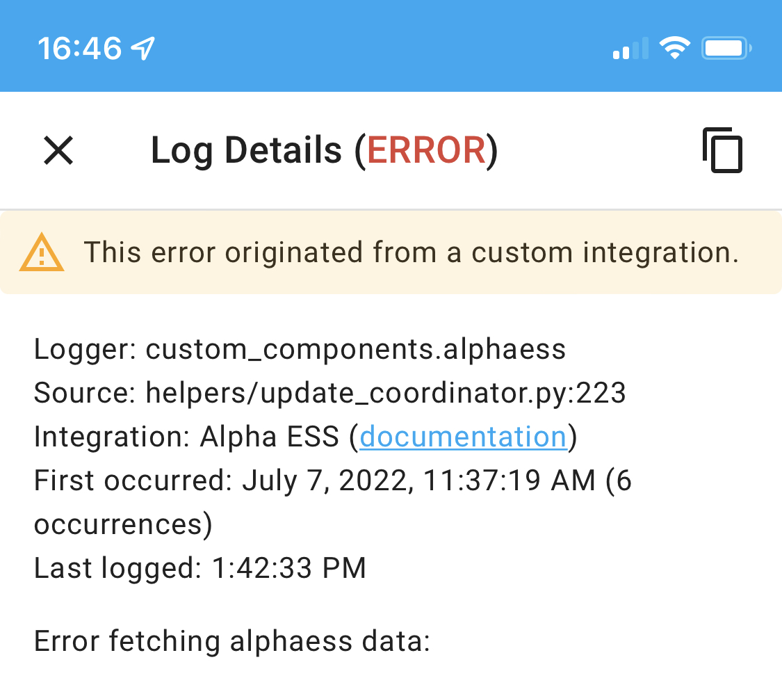Tap the battery indicator in the status bar
The height and width of the screenshot is (694, 782).
tap(725, 47)
